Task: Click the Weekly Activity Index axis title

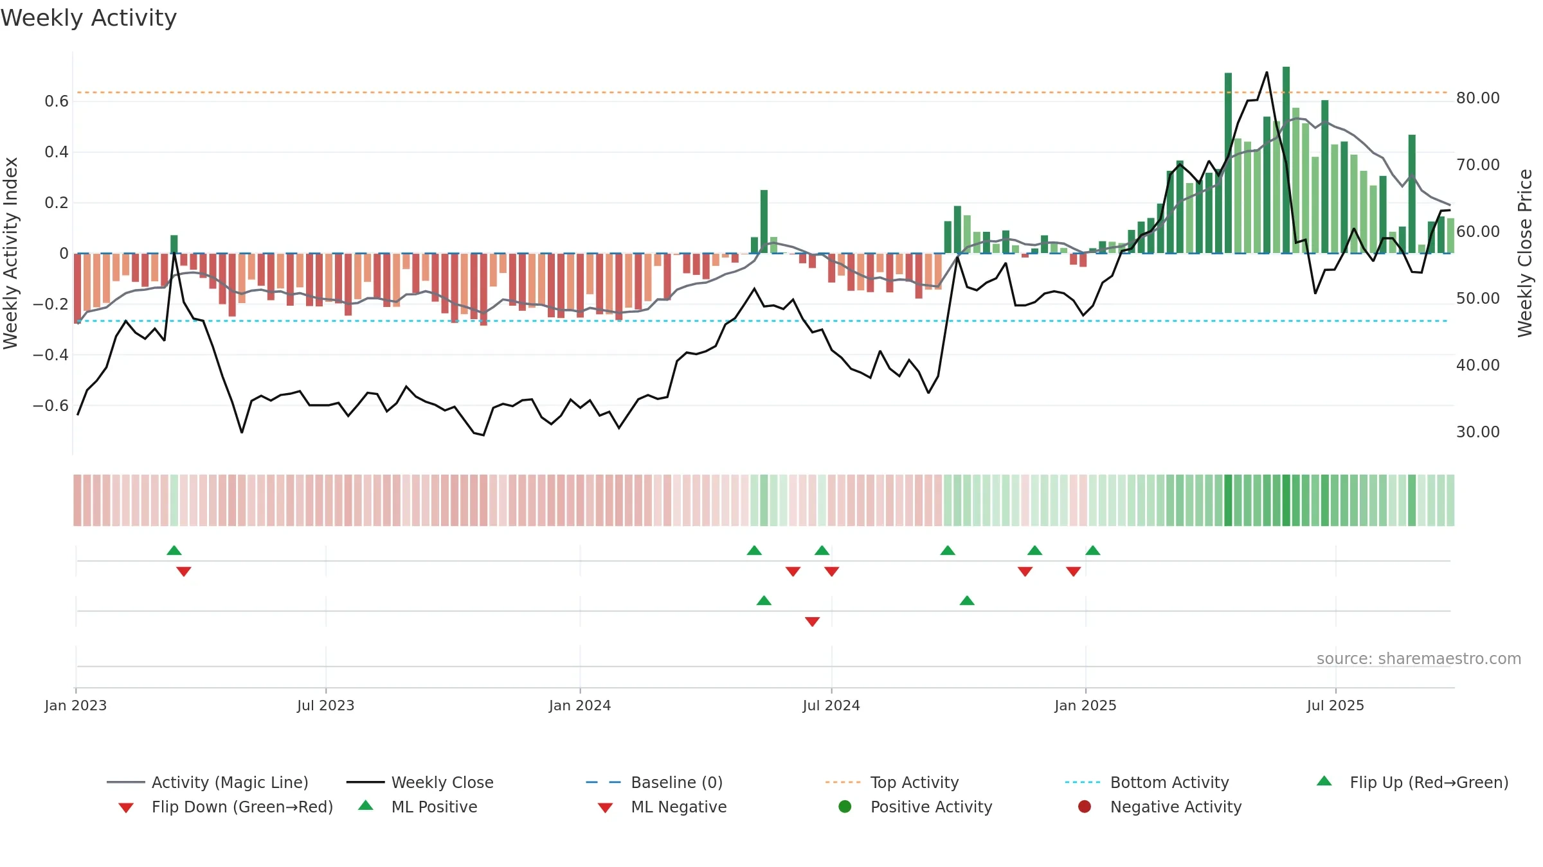Action: 11,253
